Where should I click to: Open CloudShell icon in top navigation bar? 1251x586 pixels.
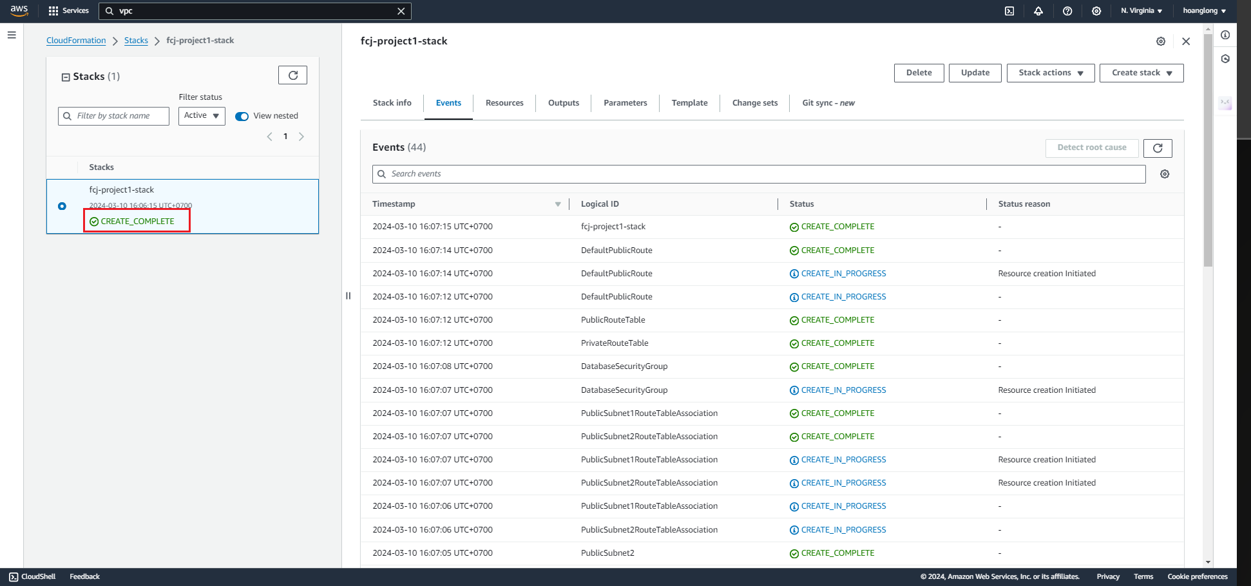point(1009,11)
